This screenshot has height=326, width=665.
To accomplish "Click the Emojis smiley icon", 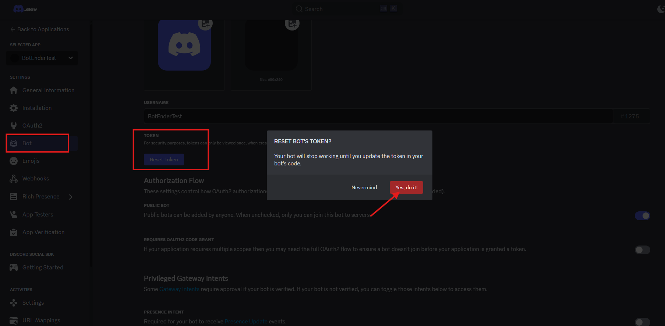I will [x=14, y=161].
